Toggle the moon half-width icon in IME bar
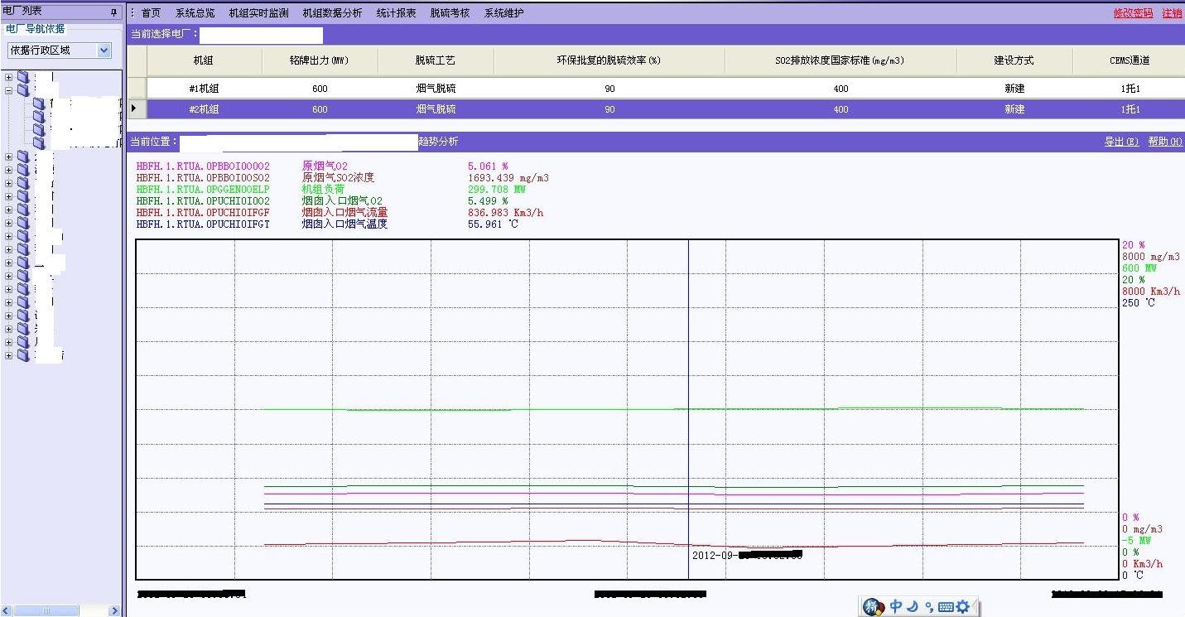The width and height of the screenshot is (1185, 617). click(913, 607)
